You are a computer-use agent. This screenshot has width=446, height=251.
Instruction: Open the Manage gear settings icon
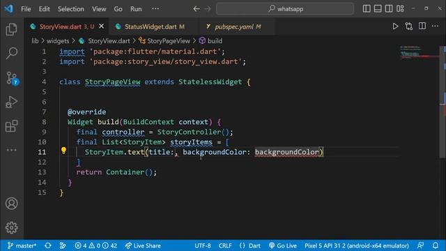point(11,227)
